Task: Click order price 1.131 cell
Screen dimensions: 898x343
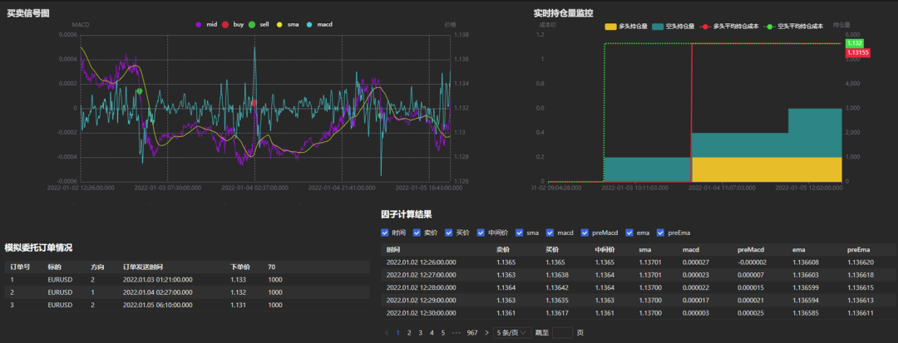Action: (239, 306)
